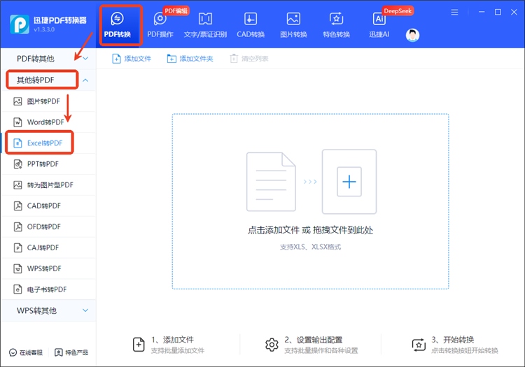
Task: Click step 1 添加文件 document icon
Action: point(139,345)
